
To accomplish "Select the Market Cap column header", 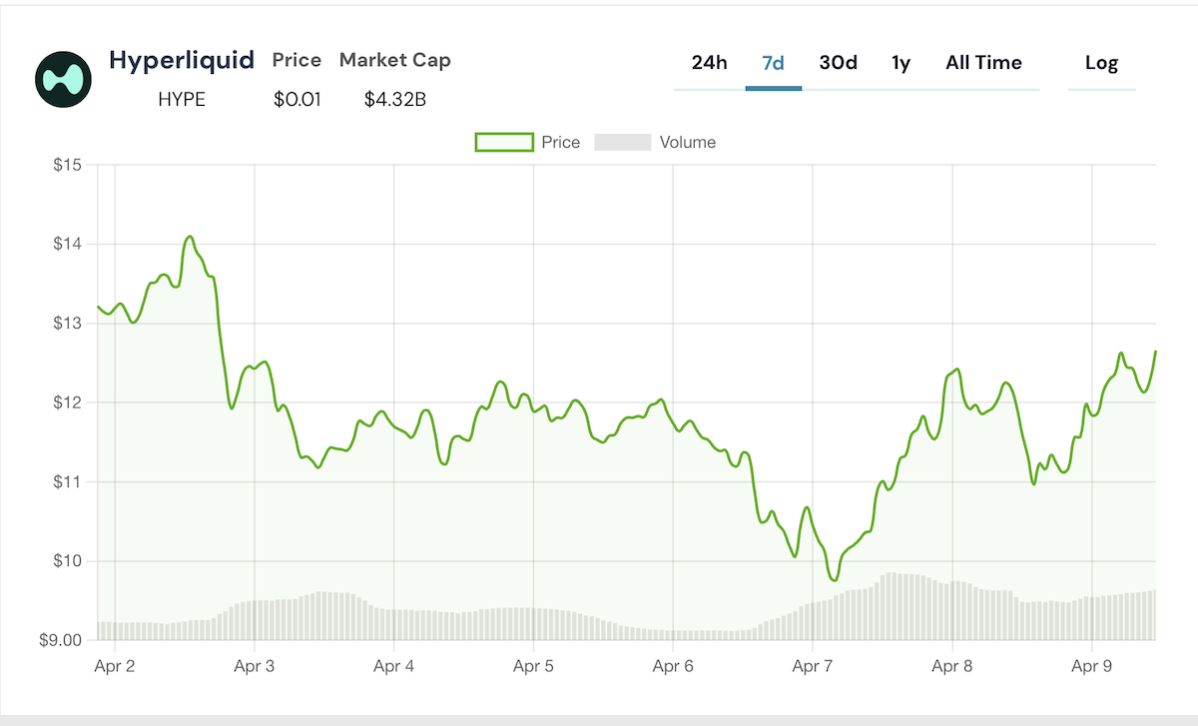I will coord(395,60).
